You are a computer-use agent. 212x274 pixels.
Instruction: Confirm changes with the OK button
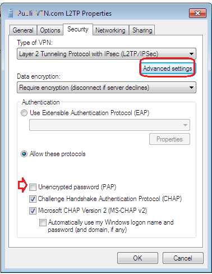(137, 258)
